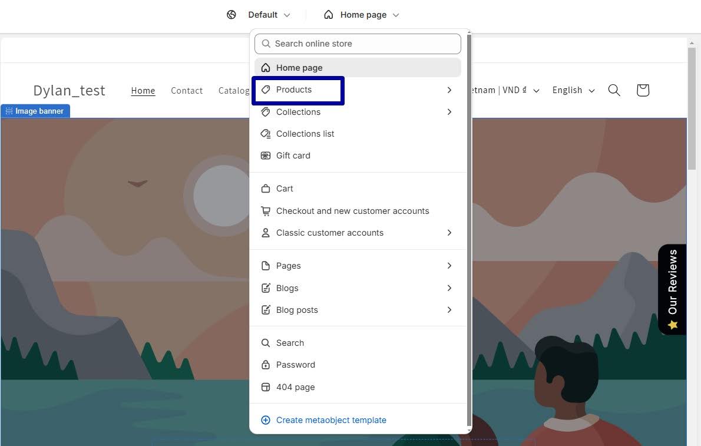Open the Catalog link in store navigation
Image resolution: width=701 pixels, height=446 pixels.
pyautogui.click(x=234, y=90)
